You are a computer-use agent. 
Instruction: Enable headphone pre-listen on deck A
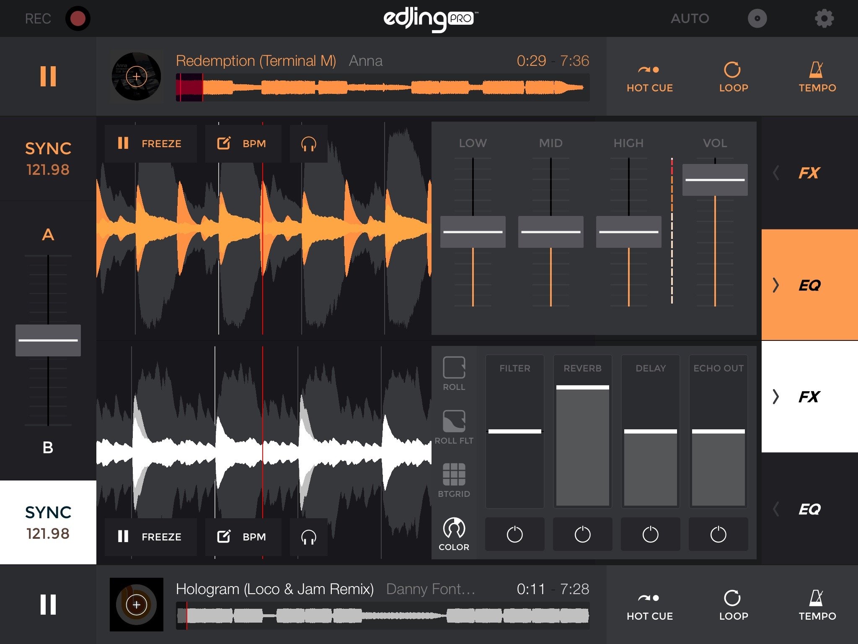point(308,144)
